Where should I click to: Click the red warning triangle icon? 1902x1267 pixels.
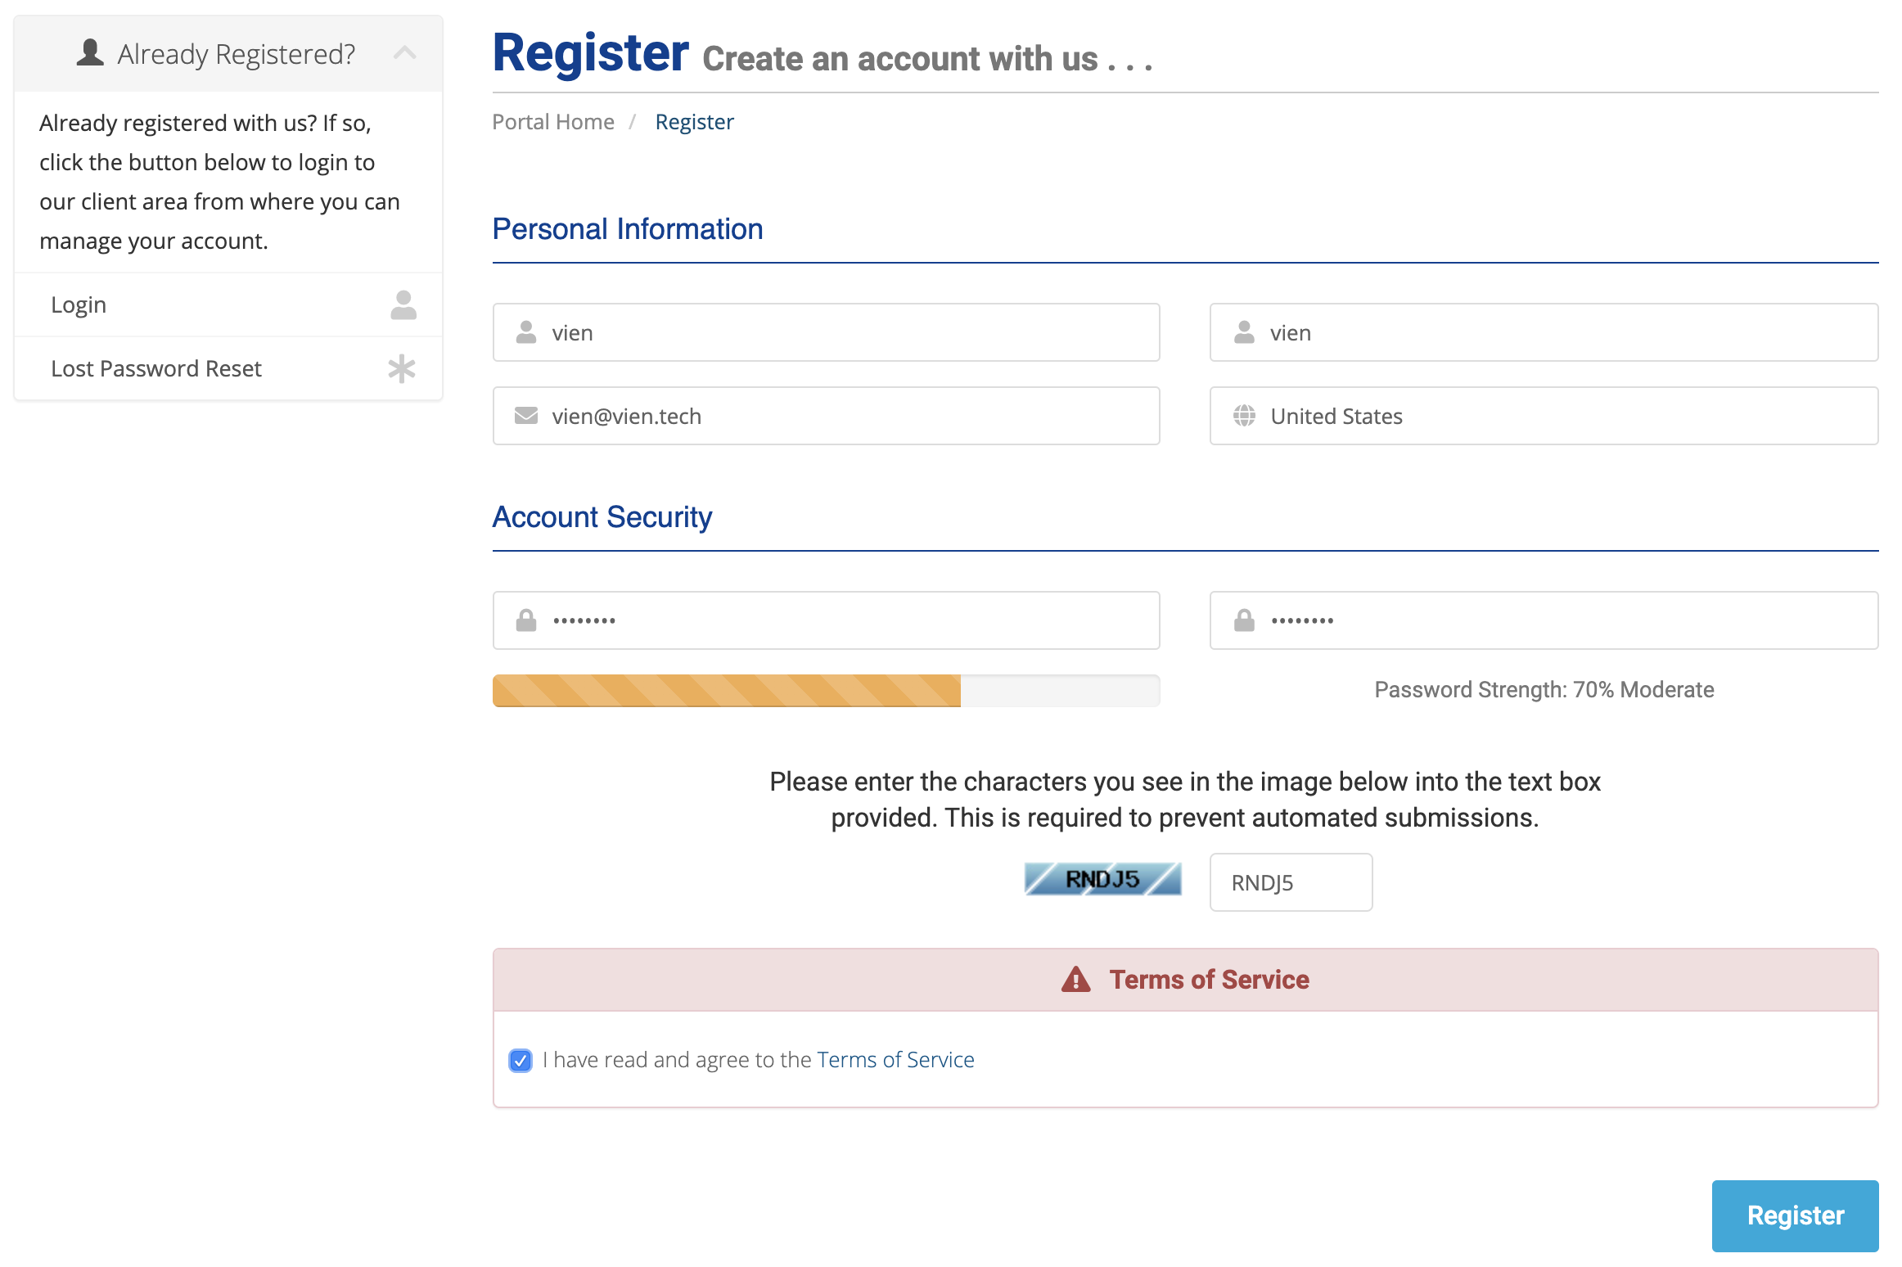click(x=1075, y=980)
